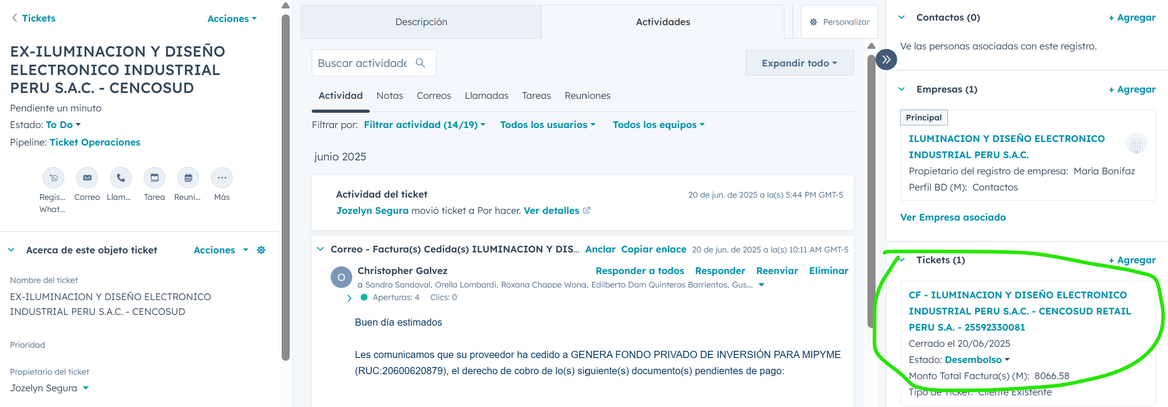Open the Más options icon
Image resolution: width=1168 pixels, height=407 pixels.
point(222,177)
